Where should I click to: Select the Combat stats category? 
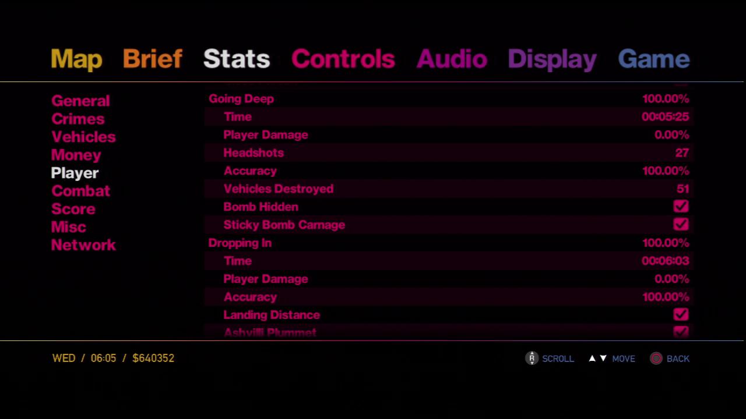(x=80, y=191)
